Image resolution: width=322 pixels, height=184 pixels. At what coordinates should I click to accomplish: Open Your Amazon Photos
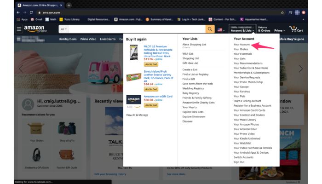tap(246, 125)
